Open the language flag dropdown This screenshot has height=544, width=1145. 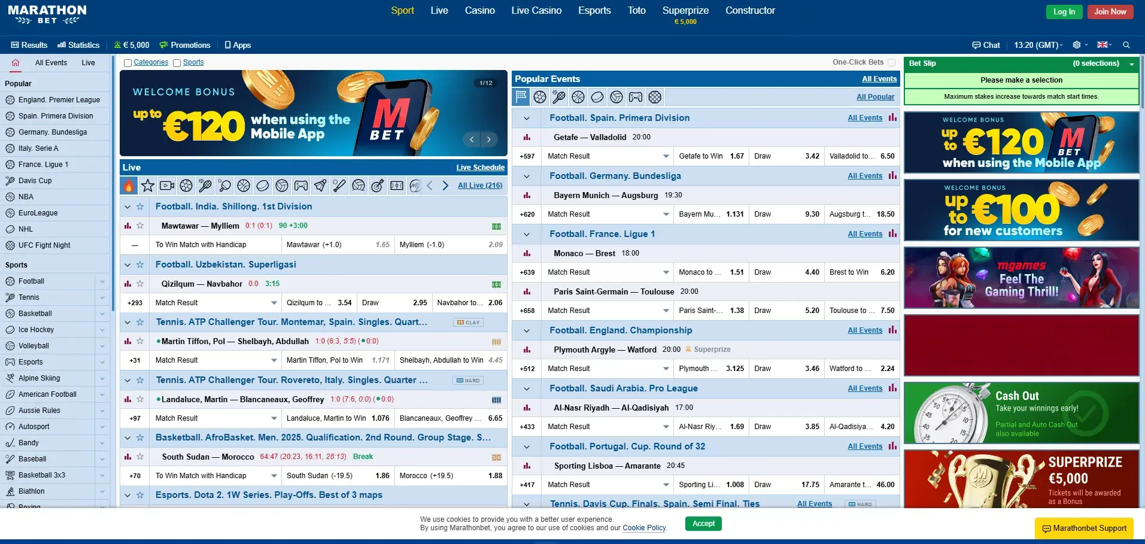1104,45
